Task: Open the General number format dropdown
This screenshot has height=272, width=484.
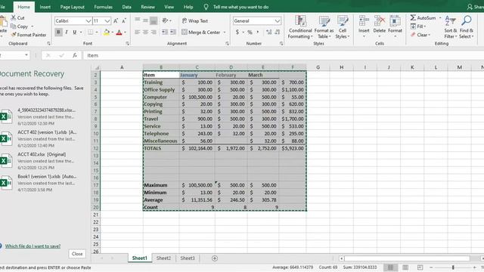Action: [278, 21]
